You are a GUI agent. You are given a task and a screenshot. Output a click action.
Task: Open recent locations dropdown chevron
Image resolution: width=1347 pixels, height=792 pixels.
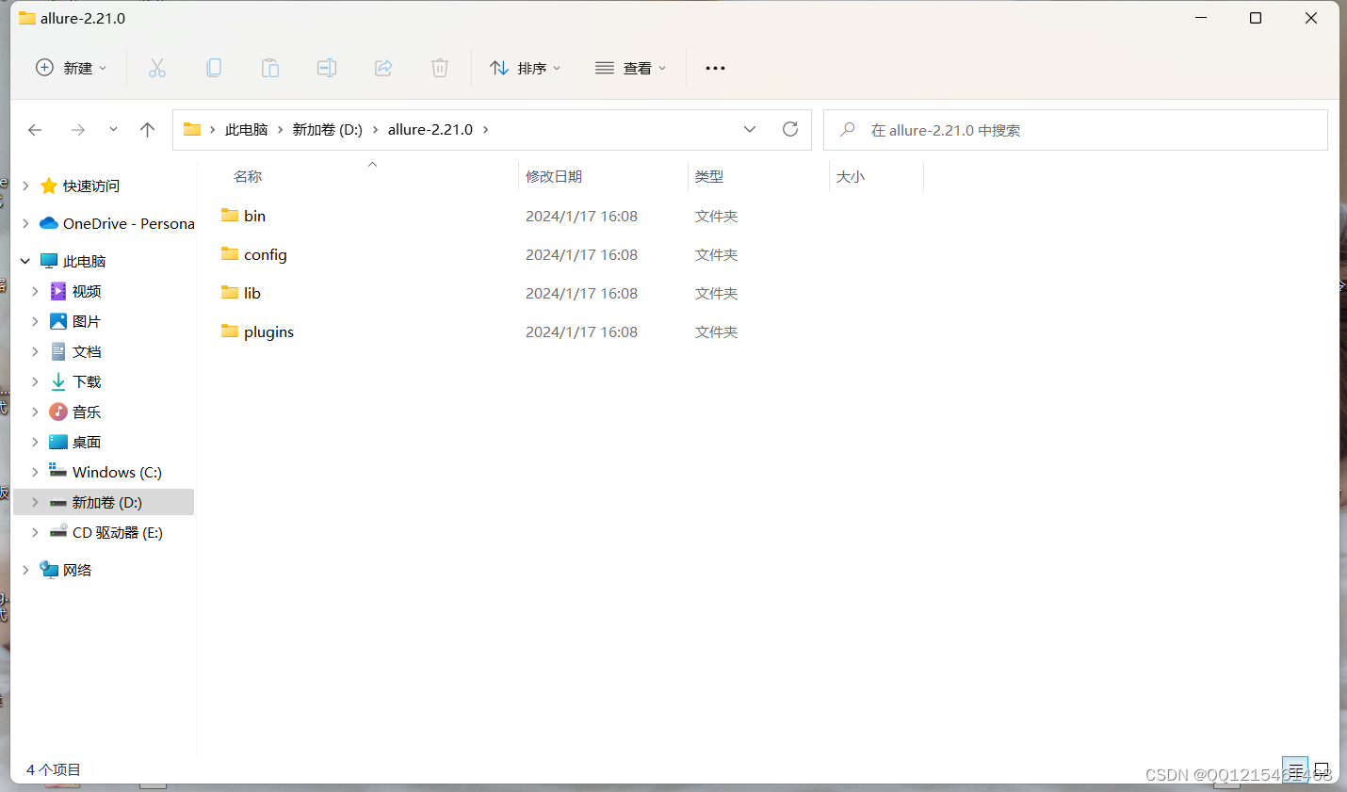(x=113, y=130)
